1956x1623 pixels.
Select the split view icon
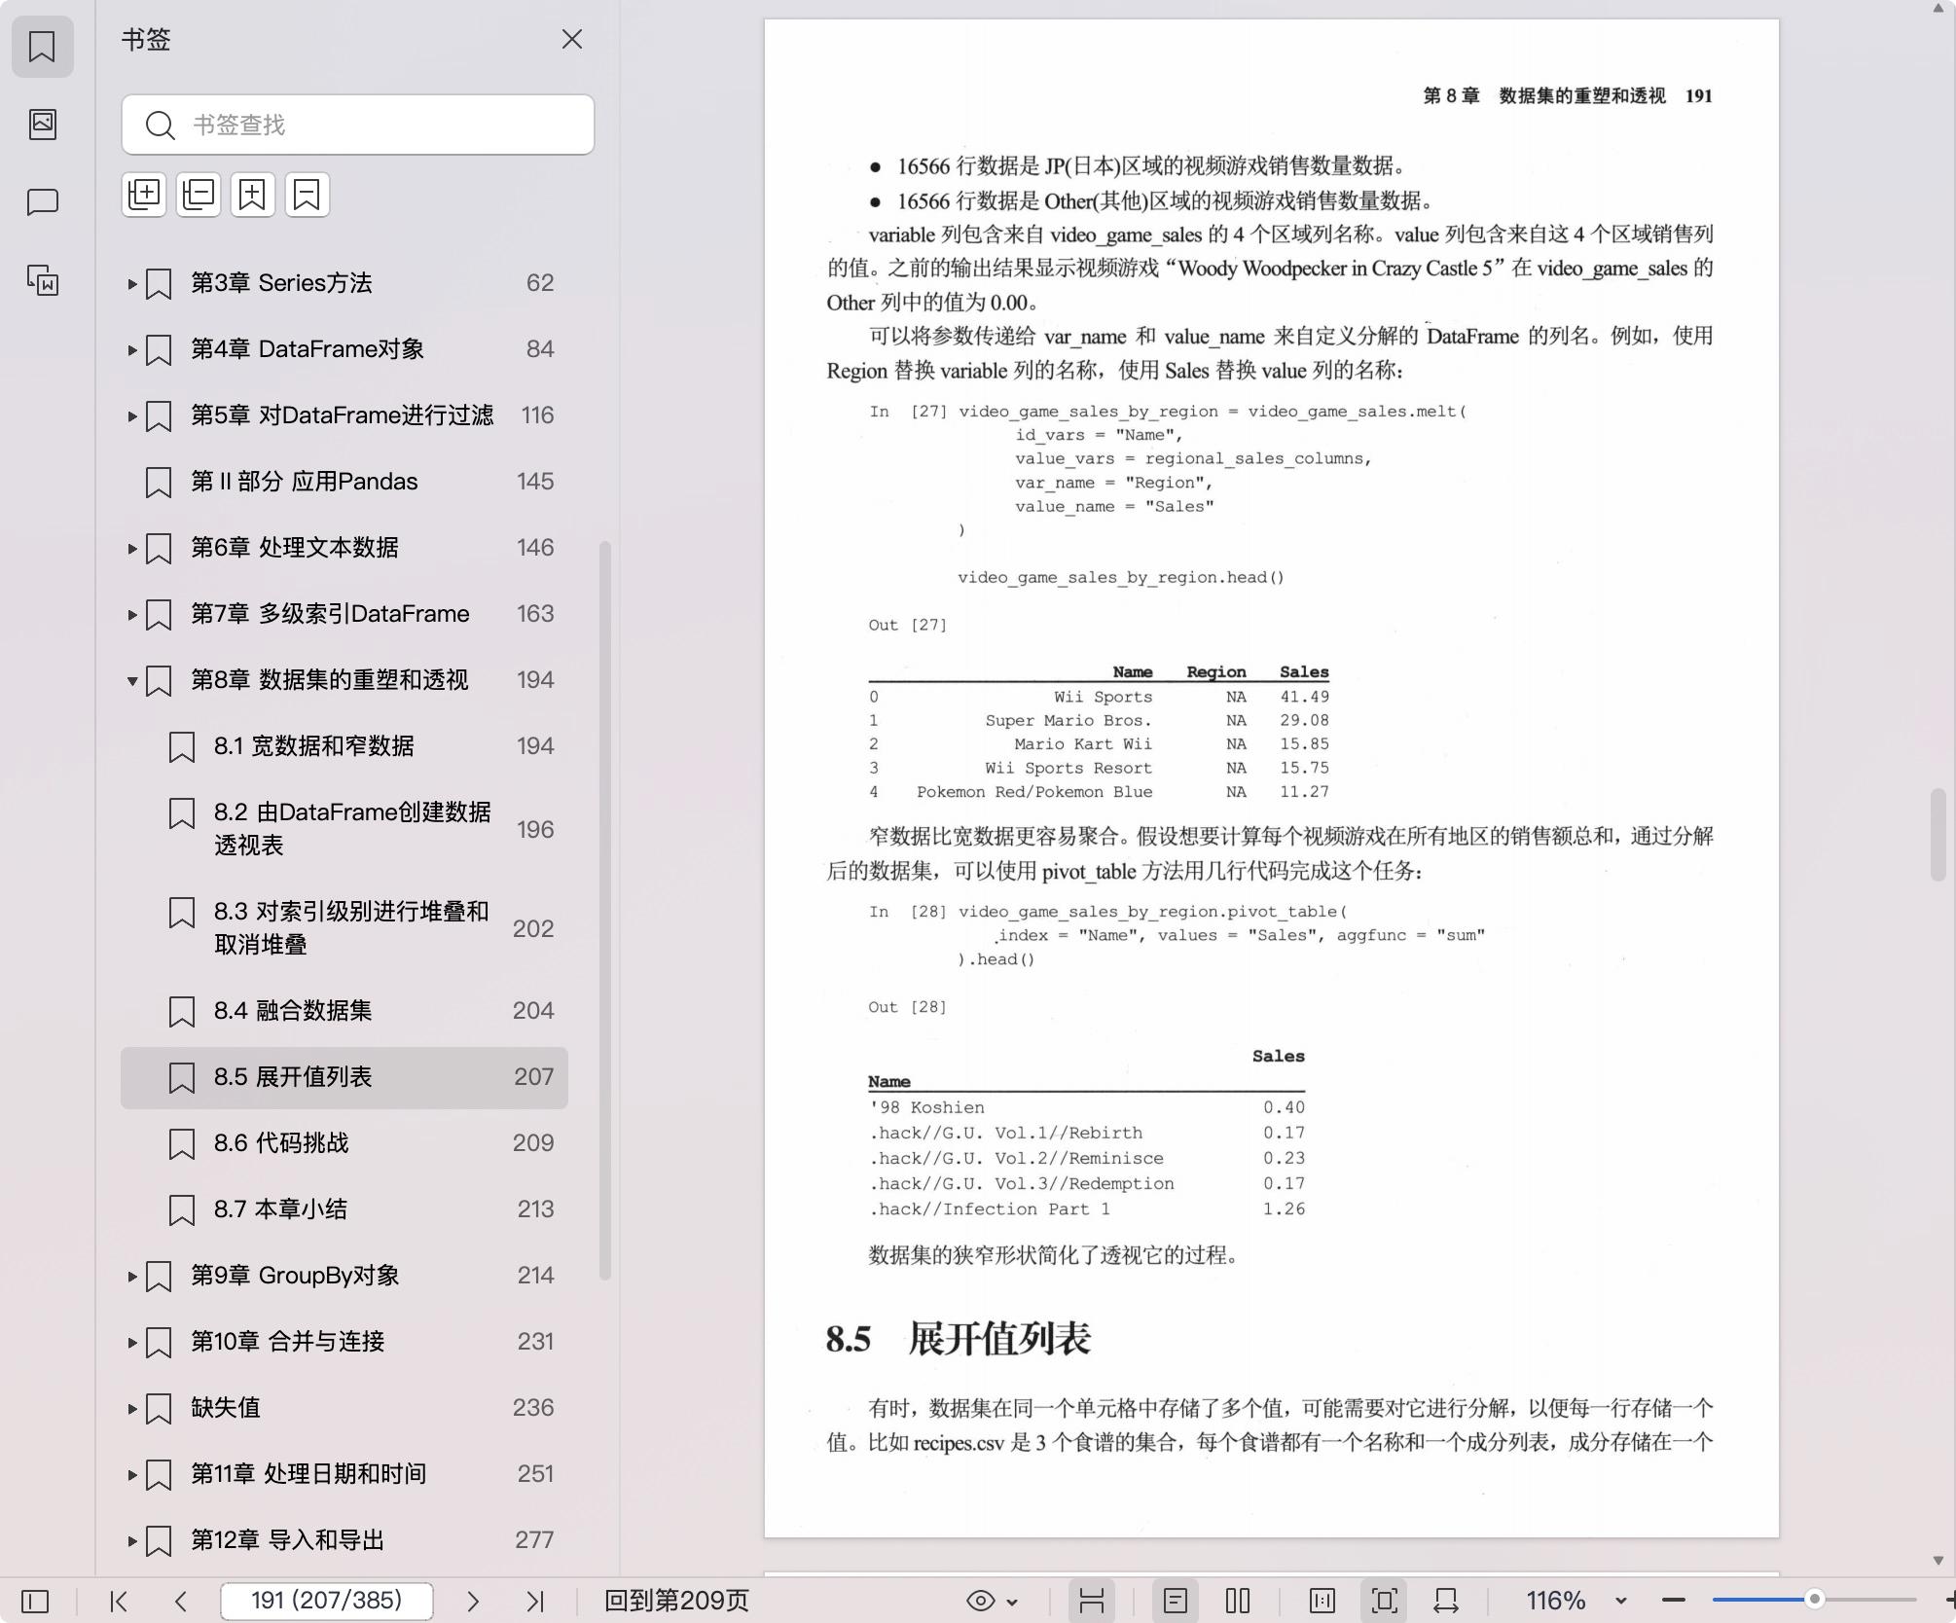point(1322,1601)
